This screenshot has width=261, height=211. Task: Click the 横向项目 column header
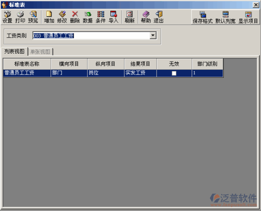pyautogui.click(x=69, y=64)
